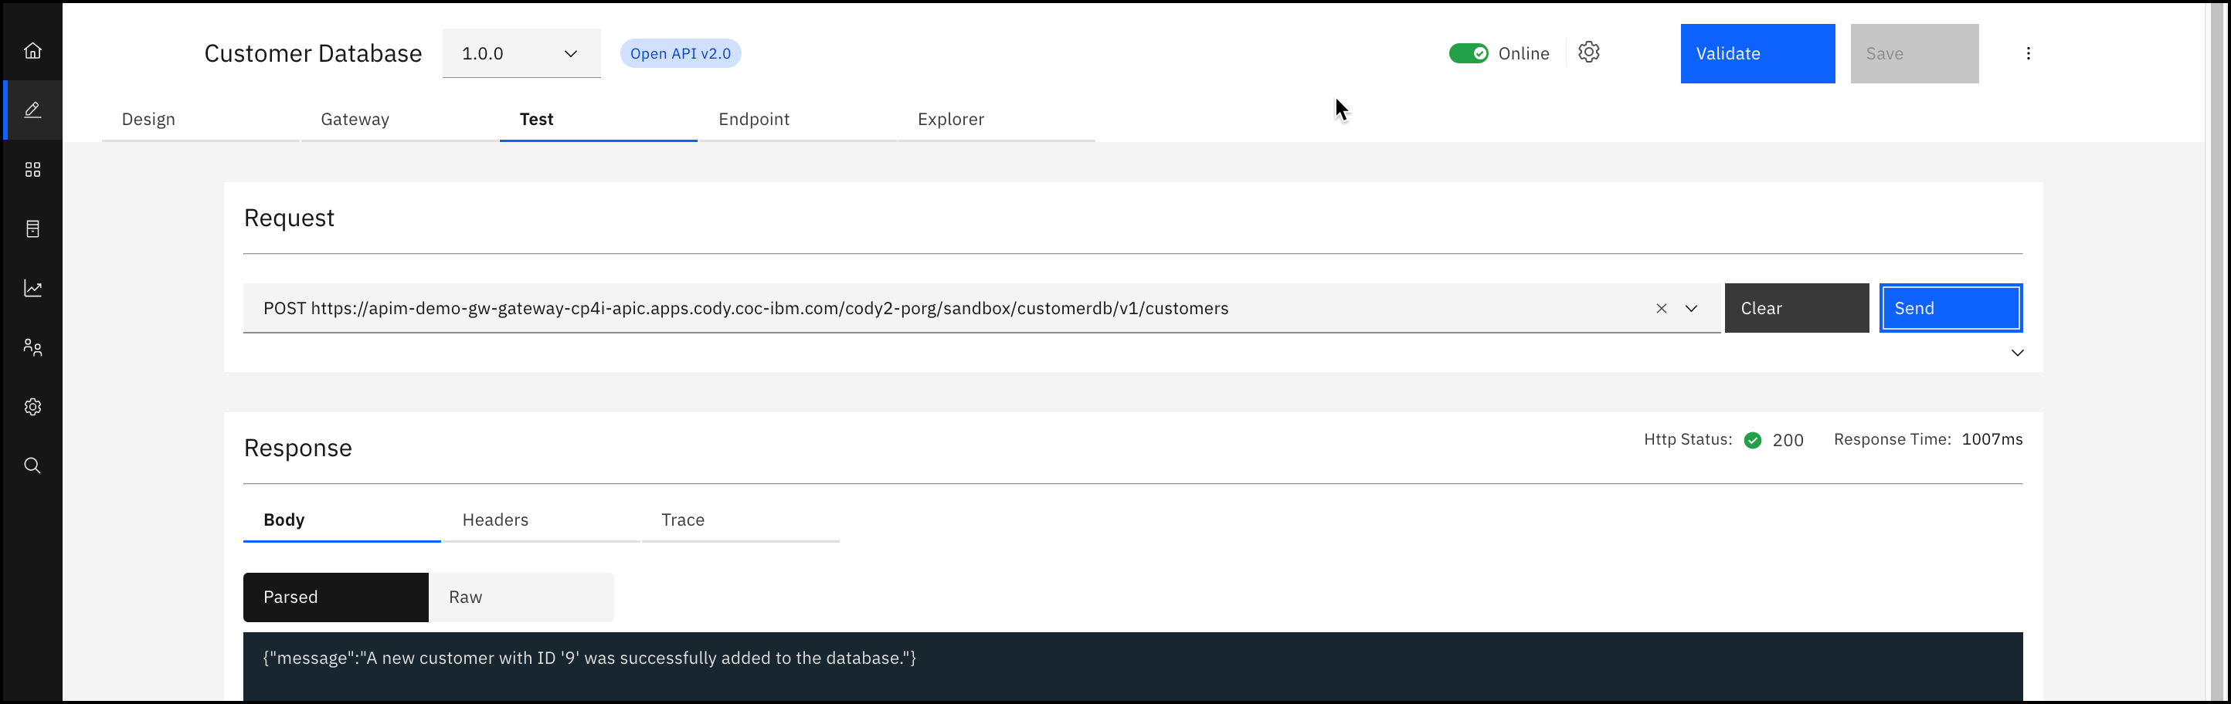Open the Manage tiles icon in sidebar

pyautogui.click(x=33, y=170)
